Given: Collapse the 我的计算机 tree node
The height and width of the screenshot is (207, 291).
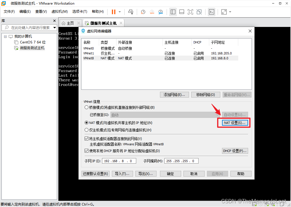Looking at the screenshot, I should [6, 36].
